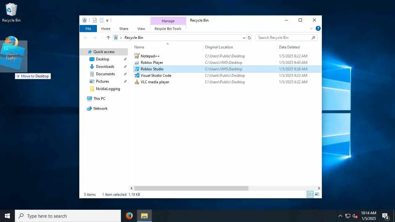Open the Action Center notifications icon

coord(385,216)
